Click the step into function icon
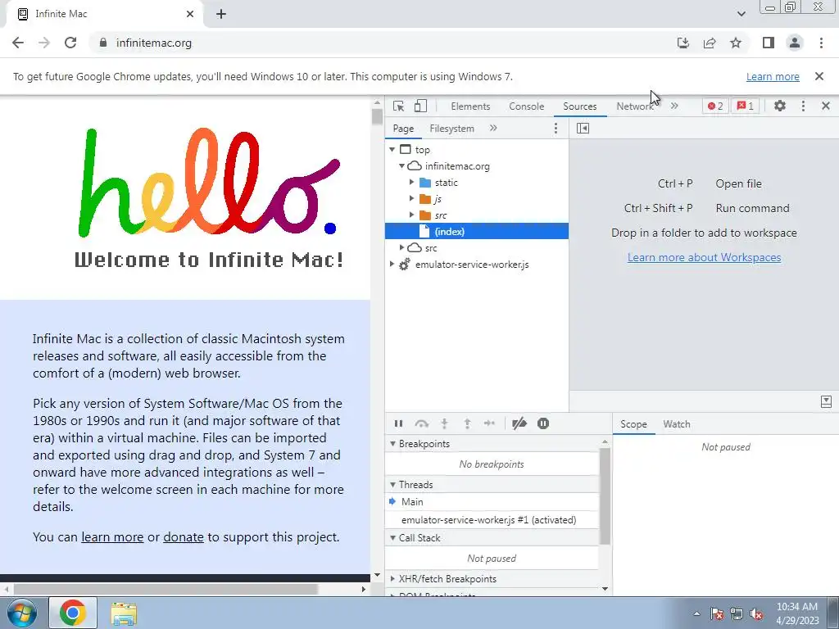The image size is (839, 629). click(x=444, y=423)
